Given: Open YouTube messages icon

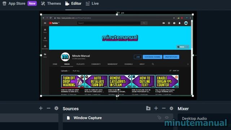Looking at the screenshot, I should [x=174, y=23].
